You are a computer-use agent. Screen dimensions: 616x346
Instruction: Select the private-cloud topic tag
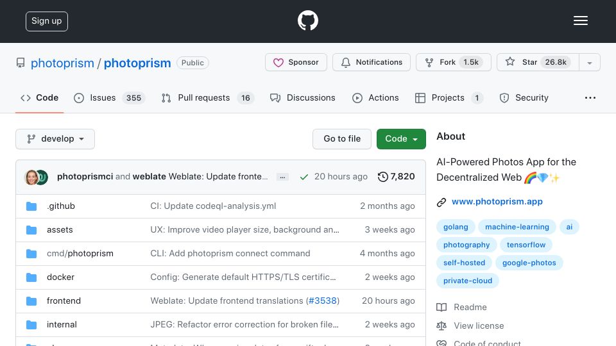click(468, 281)
